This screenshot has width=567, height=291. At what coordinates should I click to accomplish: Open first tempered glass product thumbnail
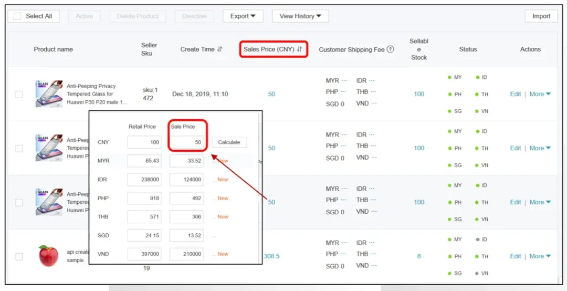49,93
